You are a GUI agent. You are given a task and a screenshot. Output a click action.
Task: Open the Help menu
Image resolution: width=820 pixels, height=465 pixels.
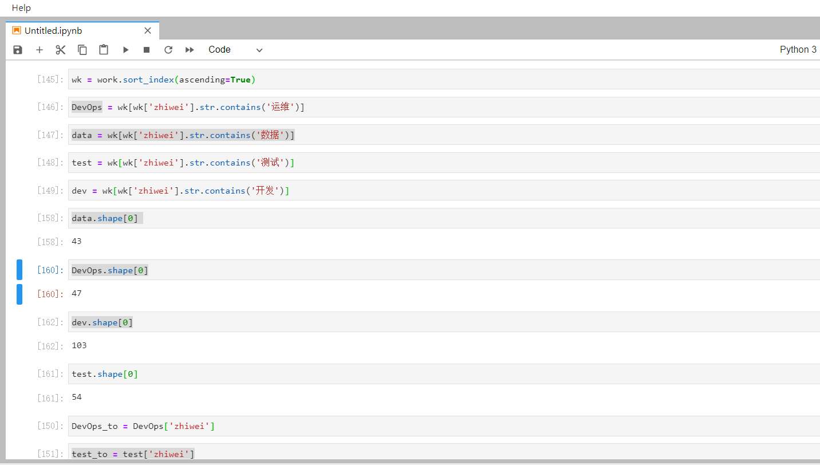pos(21,8)
